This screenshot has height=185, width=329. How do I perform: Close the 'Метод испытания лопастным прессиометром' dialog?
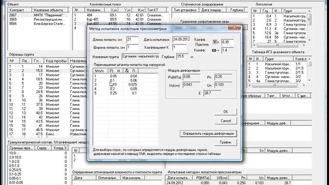click(x=234, y=27)
